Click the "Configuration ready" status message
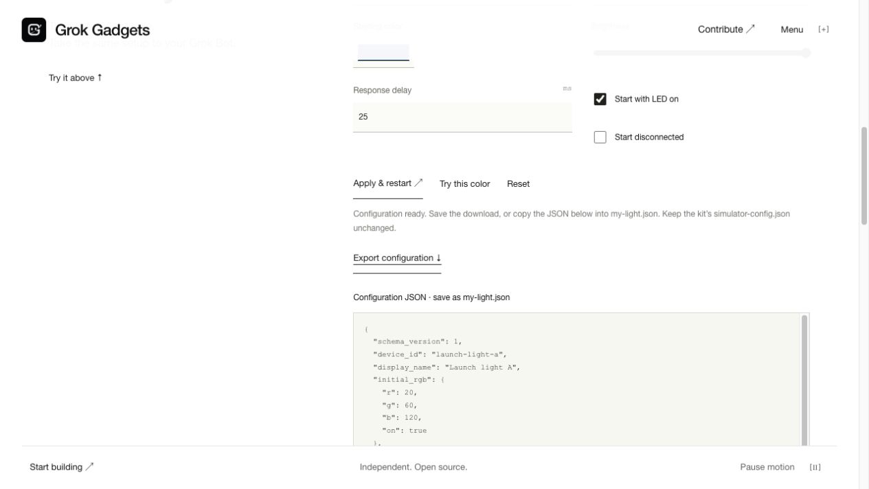Image resolution: width=869 pixels, height=489 pixels. tap(572, 221)
